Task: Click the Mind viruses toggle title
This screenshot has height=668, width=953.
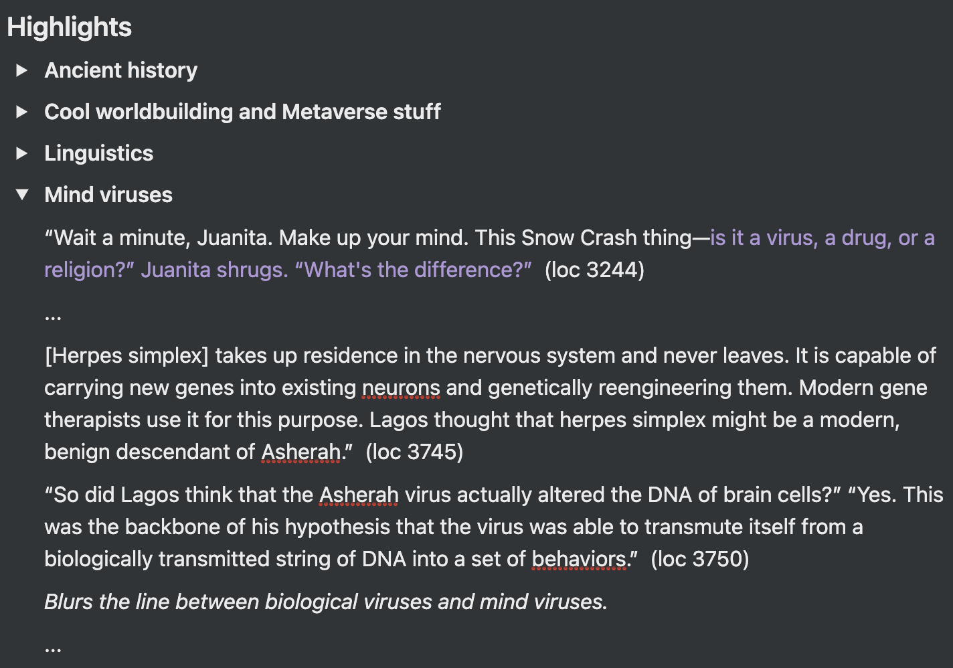Action: [108, 195]
